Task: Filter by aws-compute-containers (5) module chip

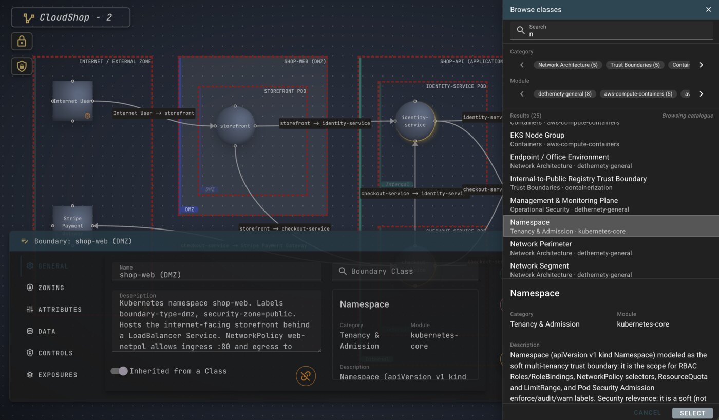Action: [638, 94]
